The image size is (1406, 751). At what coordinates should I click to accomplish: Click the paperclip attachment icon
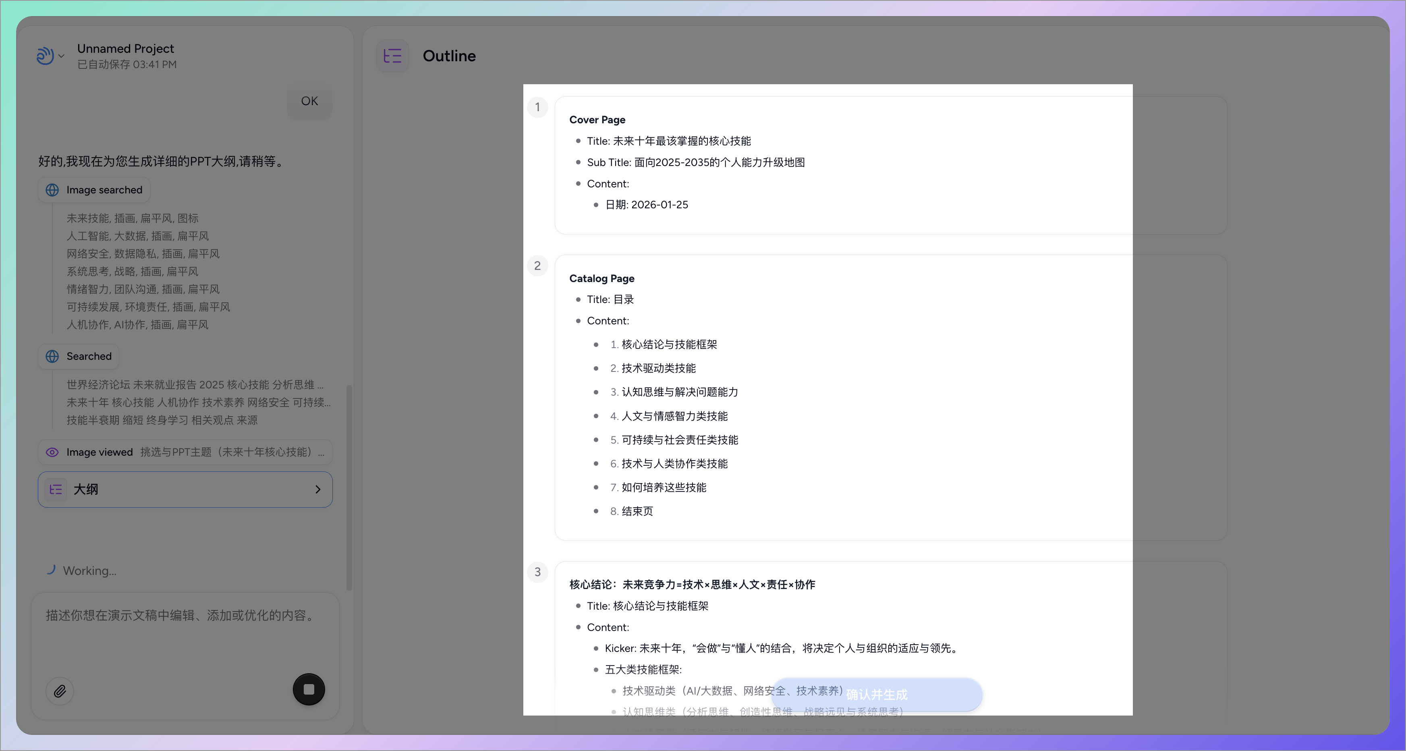pos(60,691)
